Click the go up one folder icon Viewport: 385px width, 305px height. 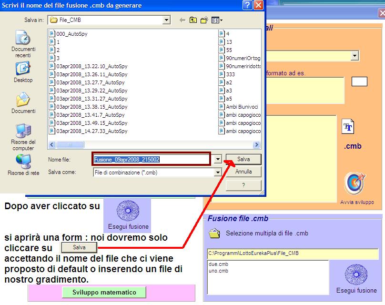point(193,20)
